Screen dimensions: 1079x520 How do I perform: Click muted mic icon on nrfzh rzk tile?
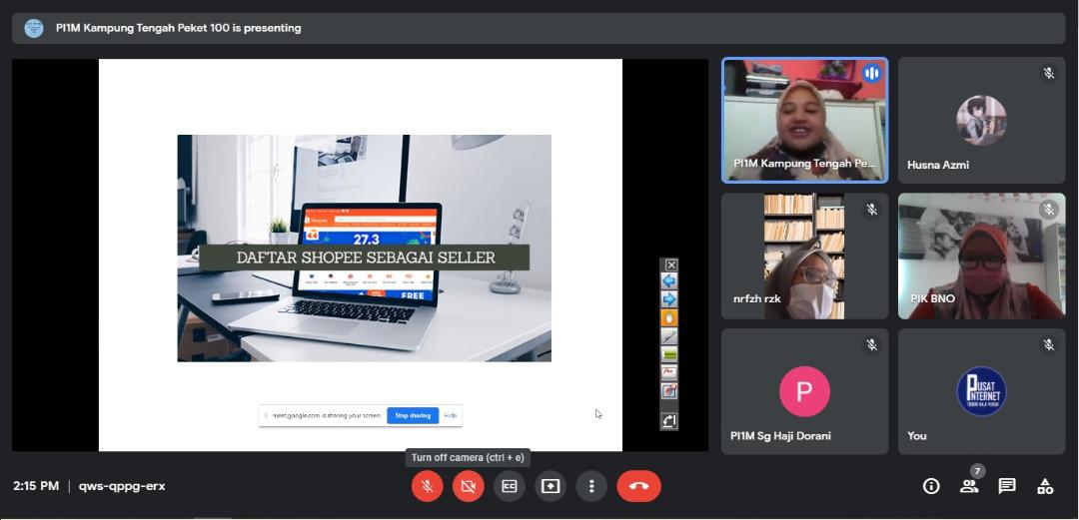point(871,210)
